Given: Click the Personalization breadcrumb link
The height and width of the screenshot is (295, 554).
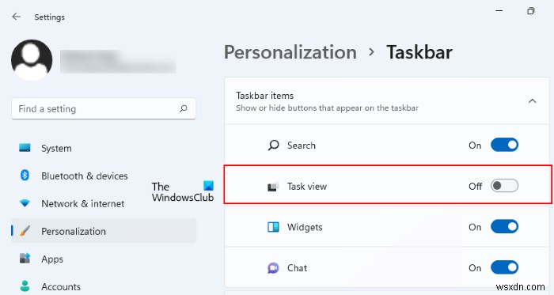Looking at the screenshot, I should tap(290, 52).
